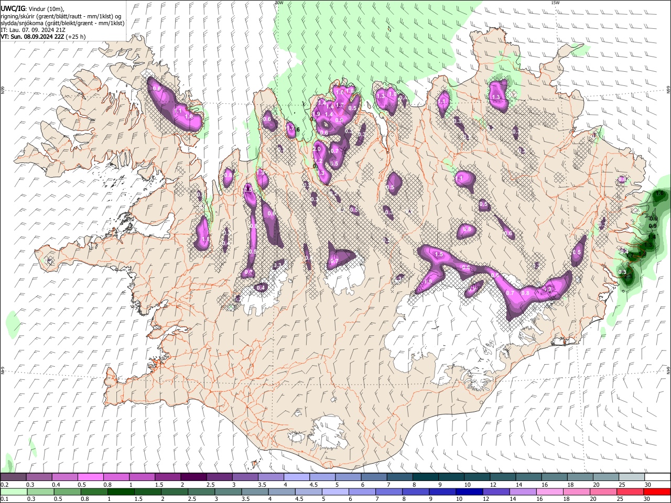Pick lower-row red-pink swatch 25 to 30
Viewport: 671px width, 503px height.
coord(630,491)
